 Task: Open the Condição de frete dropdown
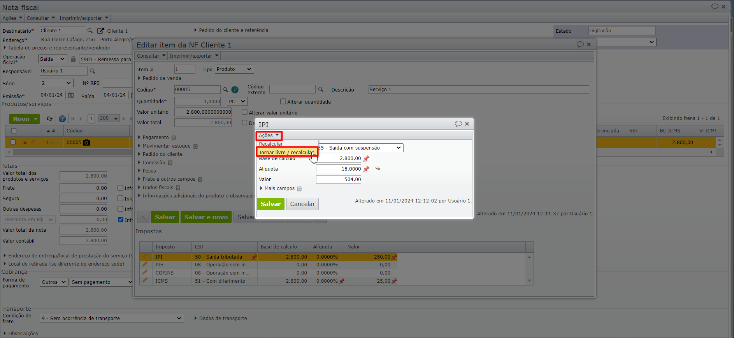[112, 318]
